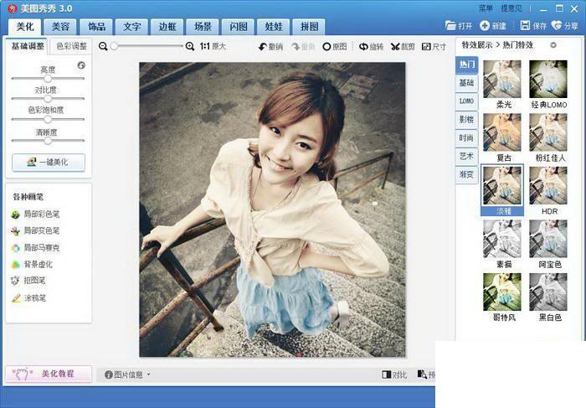Screen dimensions: 586x408
Task: Click the zoom out magnifier icon
Action: 103,46
